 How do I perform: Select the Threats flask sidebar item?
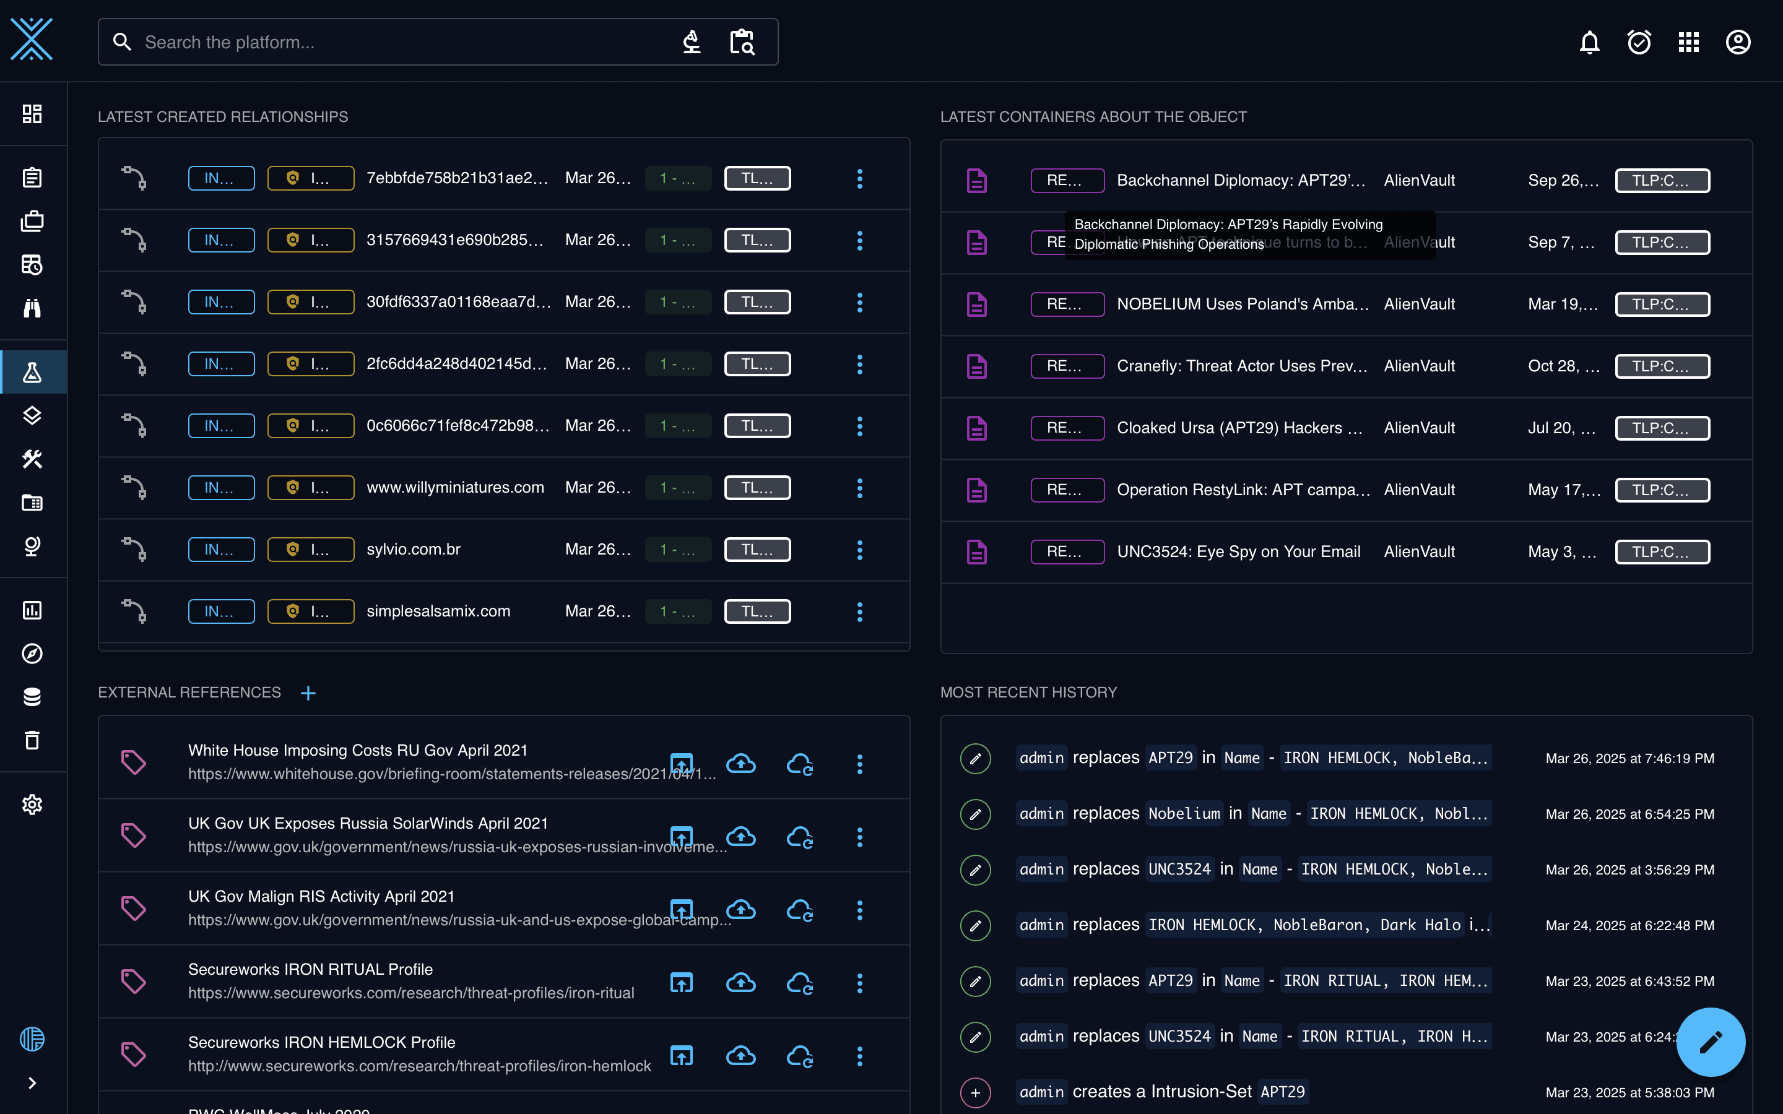[32, 373]
